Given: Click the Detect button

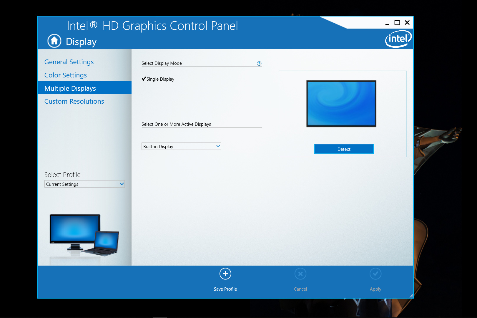Looking at the screenshot, I should 344,149.
